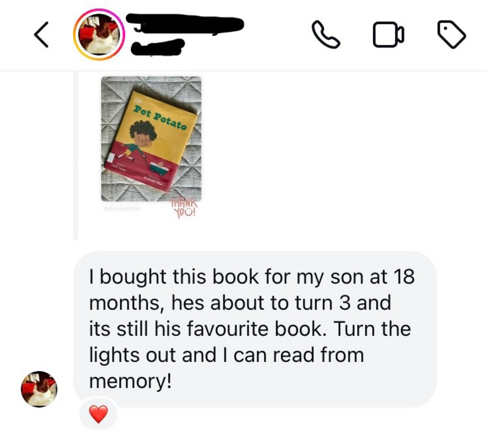The image size is (489, 435).
Task: Select the message bubble about the favourite book
Action: (x=255, y=329)
